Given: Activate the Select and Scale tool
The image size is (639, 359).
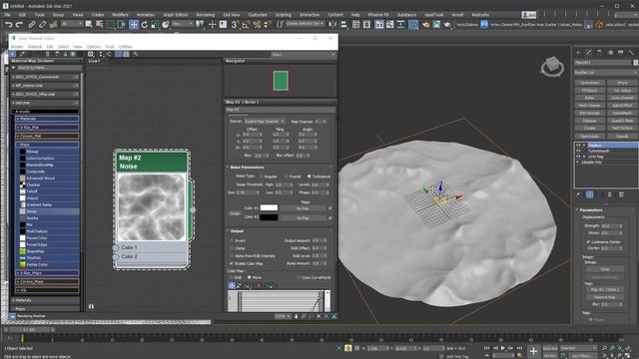Looking at the screenshot, I should (x=155, y=25).
